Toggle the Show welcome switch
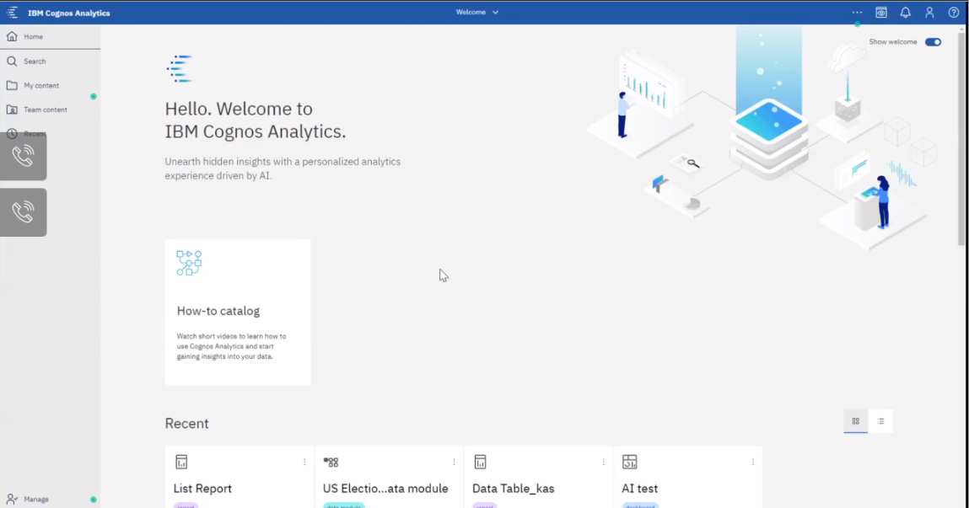The image size is (969, 508). coord(933,42)
